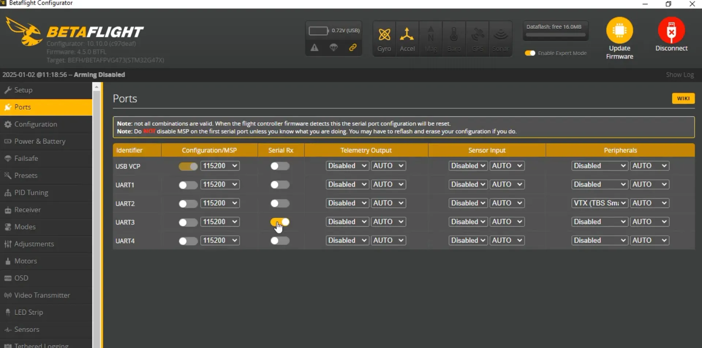Click the Update Firmware chip icon
The image size is (702, 348).
619,30
